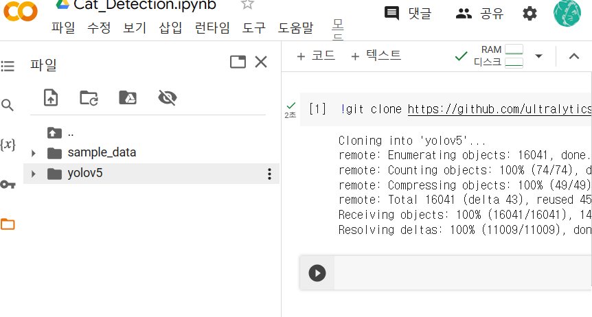Rename the notebook title Cat_Detection.ipynb
This screenshot has width=592, height=317.
[145, 5]
